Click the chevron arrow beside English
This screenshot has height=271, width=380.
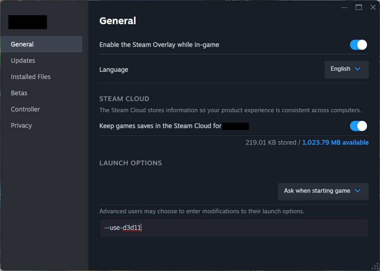coord(358,69)
